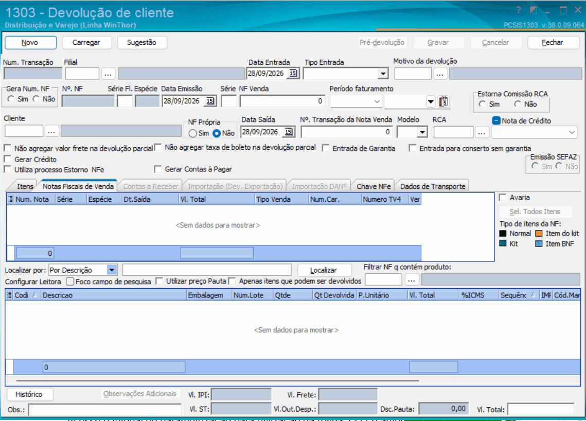Click the Notas Fiscais grid menu icon
This screenshot has width=586, height=421.
[x=10, y=199]
